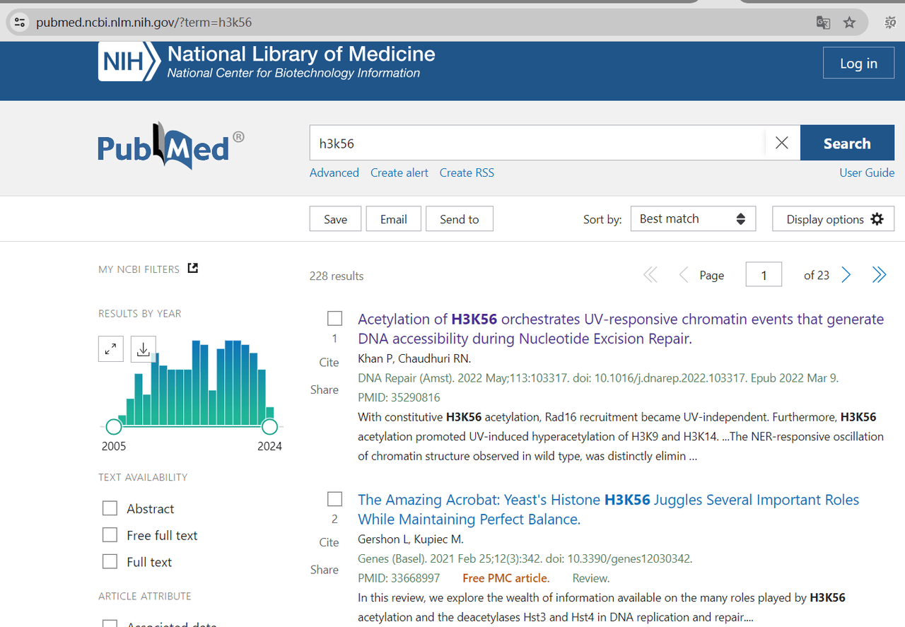The height and width of the screenshot is (627, 905).
Task: Click inside the Page number input field
Action: [x=764, y=274]
